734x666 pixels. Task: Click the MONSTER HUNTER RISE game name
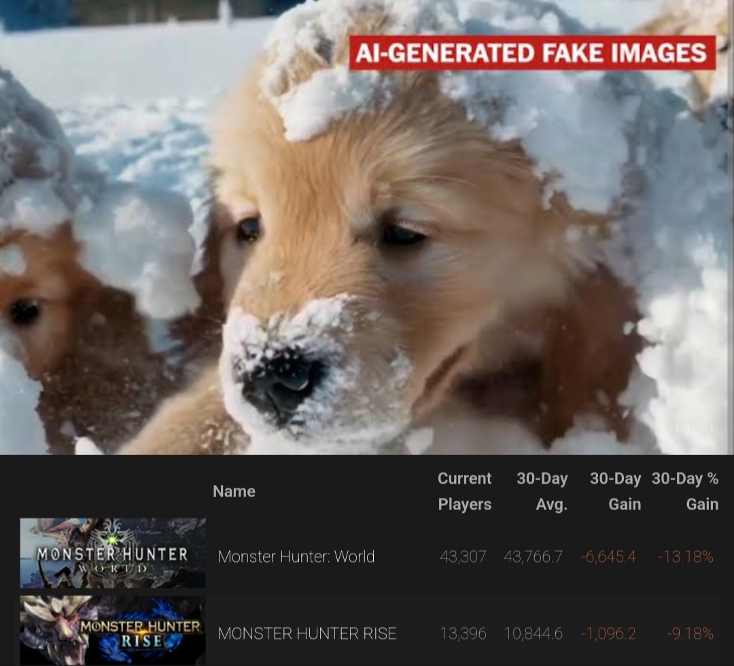(x=307, y=633)
